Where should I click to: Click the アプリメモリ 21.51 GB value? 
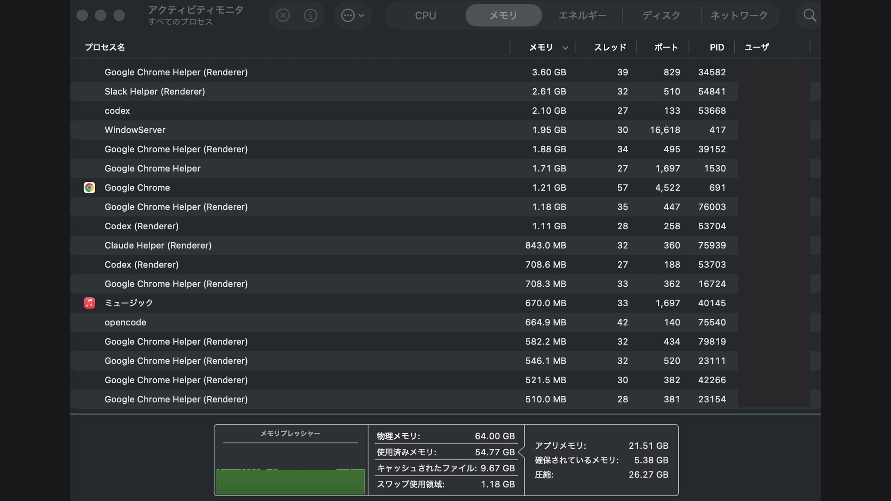coord(648,446)
